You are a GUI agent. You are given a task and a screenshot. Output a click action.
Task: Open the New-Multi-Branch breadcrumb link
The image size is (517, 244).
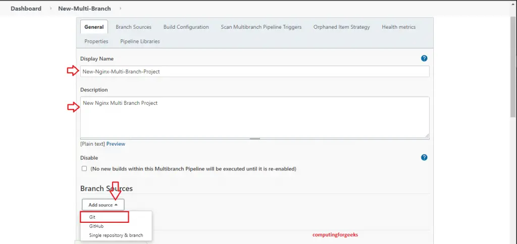point(84,9)
